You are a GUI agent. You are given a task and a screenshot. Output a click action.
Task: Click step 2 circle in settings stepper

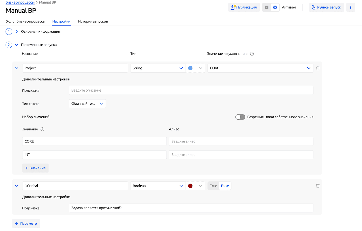(9, 45)
